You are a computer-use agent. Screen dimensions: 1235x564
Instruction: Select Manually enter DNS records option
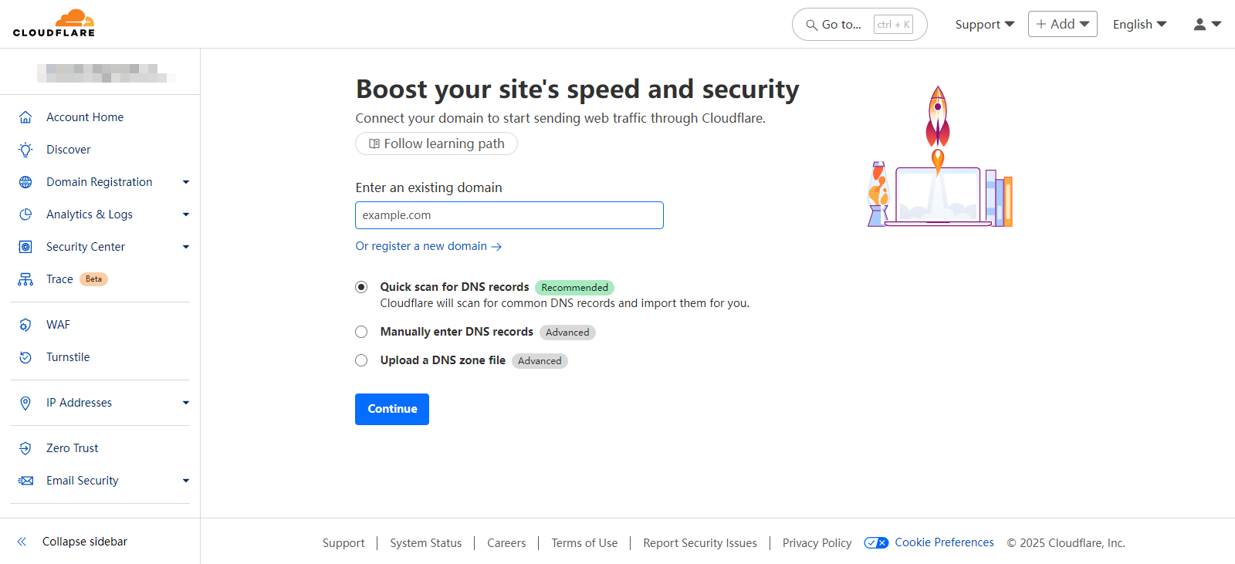pyautogui.click(x=361, y=332)
